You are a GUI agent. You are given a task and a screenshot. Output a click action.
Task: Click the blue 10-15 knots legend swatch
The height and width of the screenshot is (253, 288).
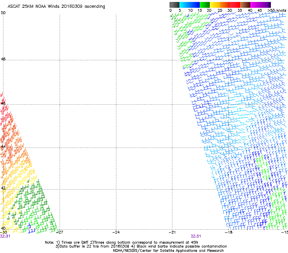[x=195, y=5]
